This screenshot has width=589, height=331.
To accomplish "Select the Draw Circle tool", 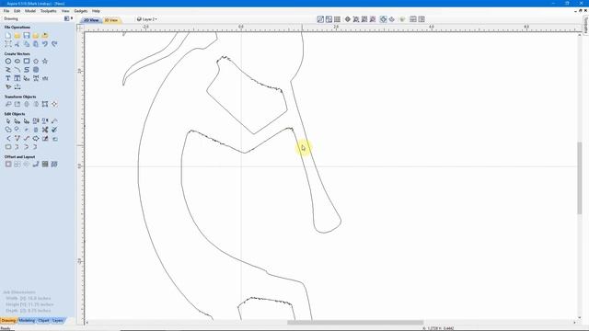I will [8, 62].
